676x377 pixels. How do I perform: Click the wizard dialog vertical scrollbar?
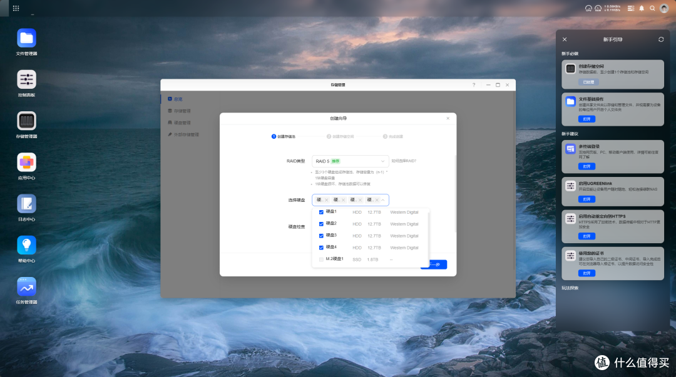455,194
